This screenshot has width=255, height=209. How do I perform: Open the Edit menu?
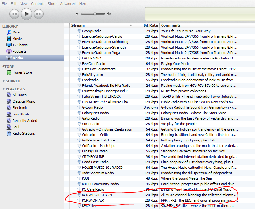(13, 4)
